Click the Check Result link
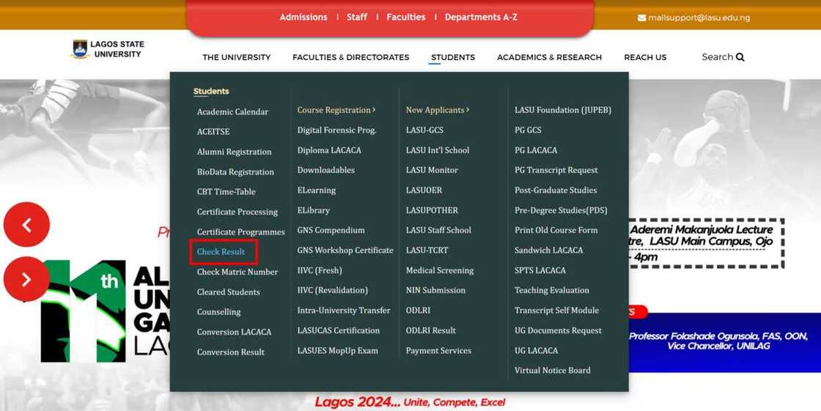 pos(221,252)
